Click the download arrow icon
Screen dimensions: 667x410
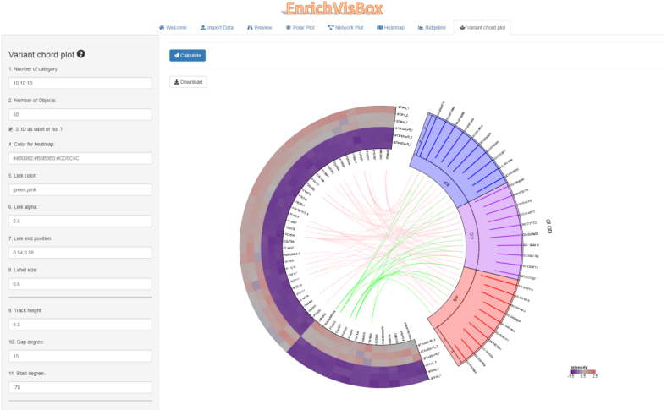pyautogui.click(x=177, y=82)
